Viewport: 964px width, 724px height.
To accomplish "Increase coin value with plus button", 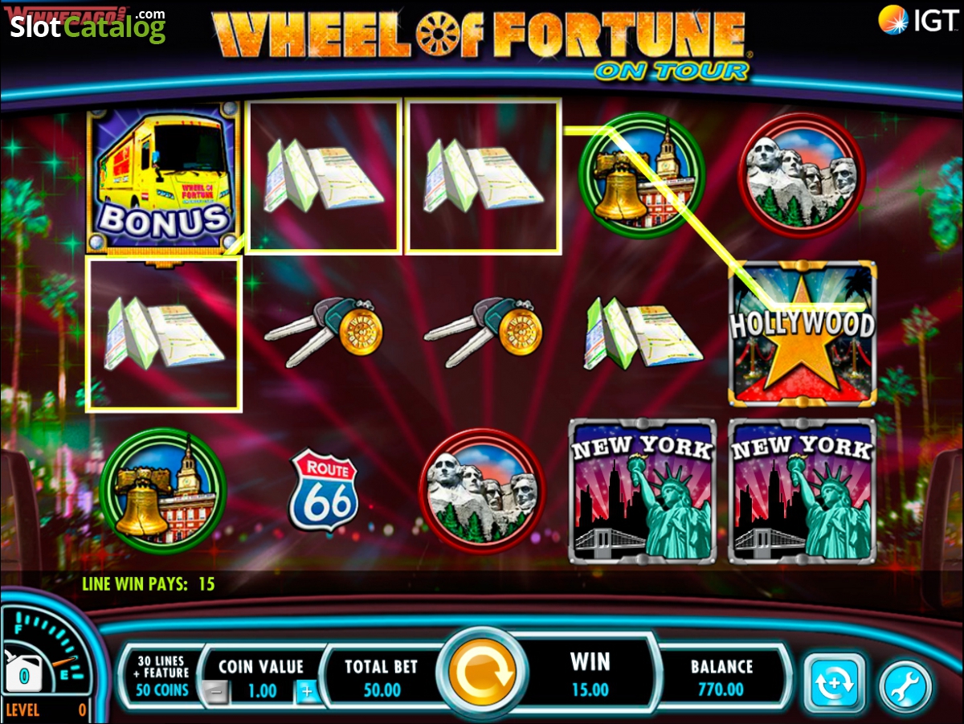I will click(306, 691).
